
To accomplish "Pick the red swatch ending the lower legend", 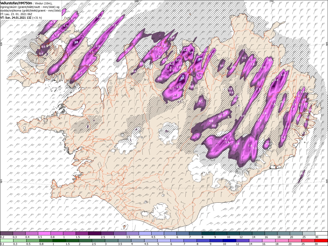I will [321, 241].
